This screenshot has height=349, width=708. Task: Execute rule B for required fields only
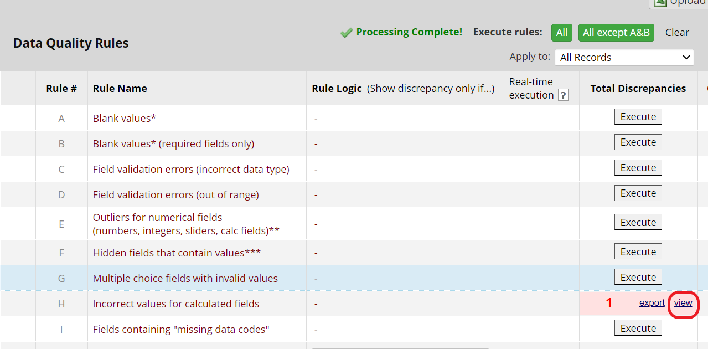click(x=638, y=142)
